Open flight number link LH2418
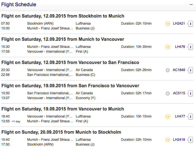This screenshot has height=147, width=196. 179,139
